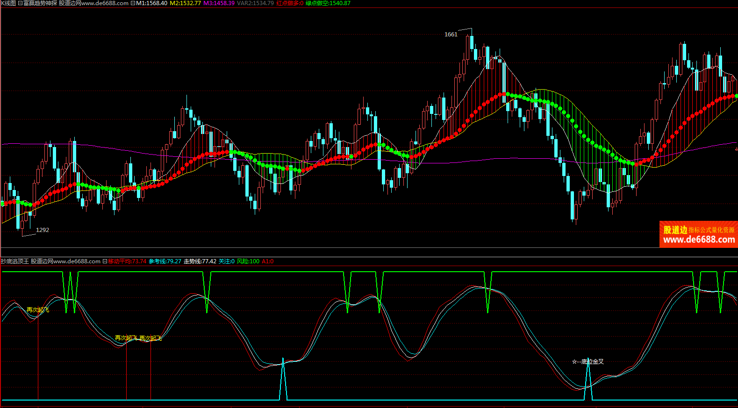This screenshot has width=738, height=408.
Task: Click the 1661 high price label
Action: tap(451, 35)
